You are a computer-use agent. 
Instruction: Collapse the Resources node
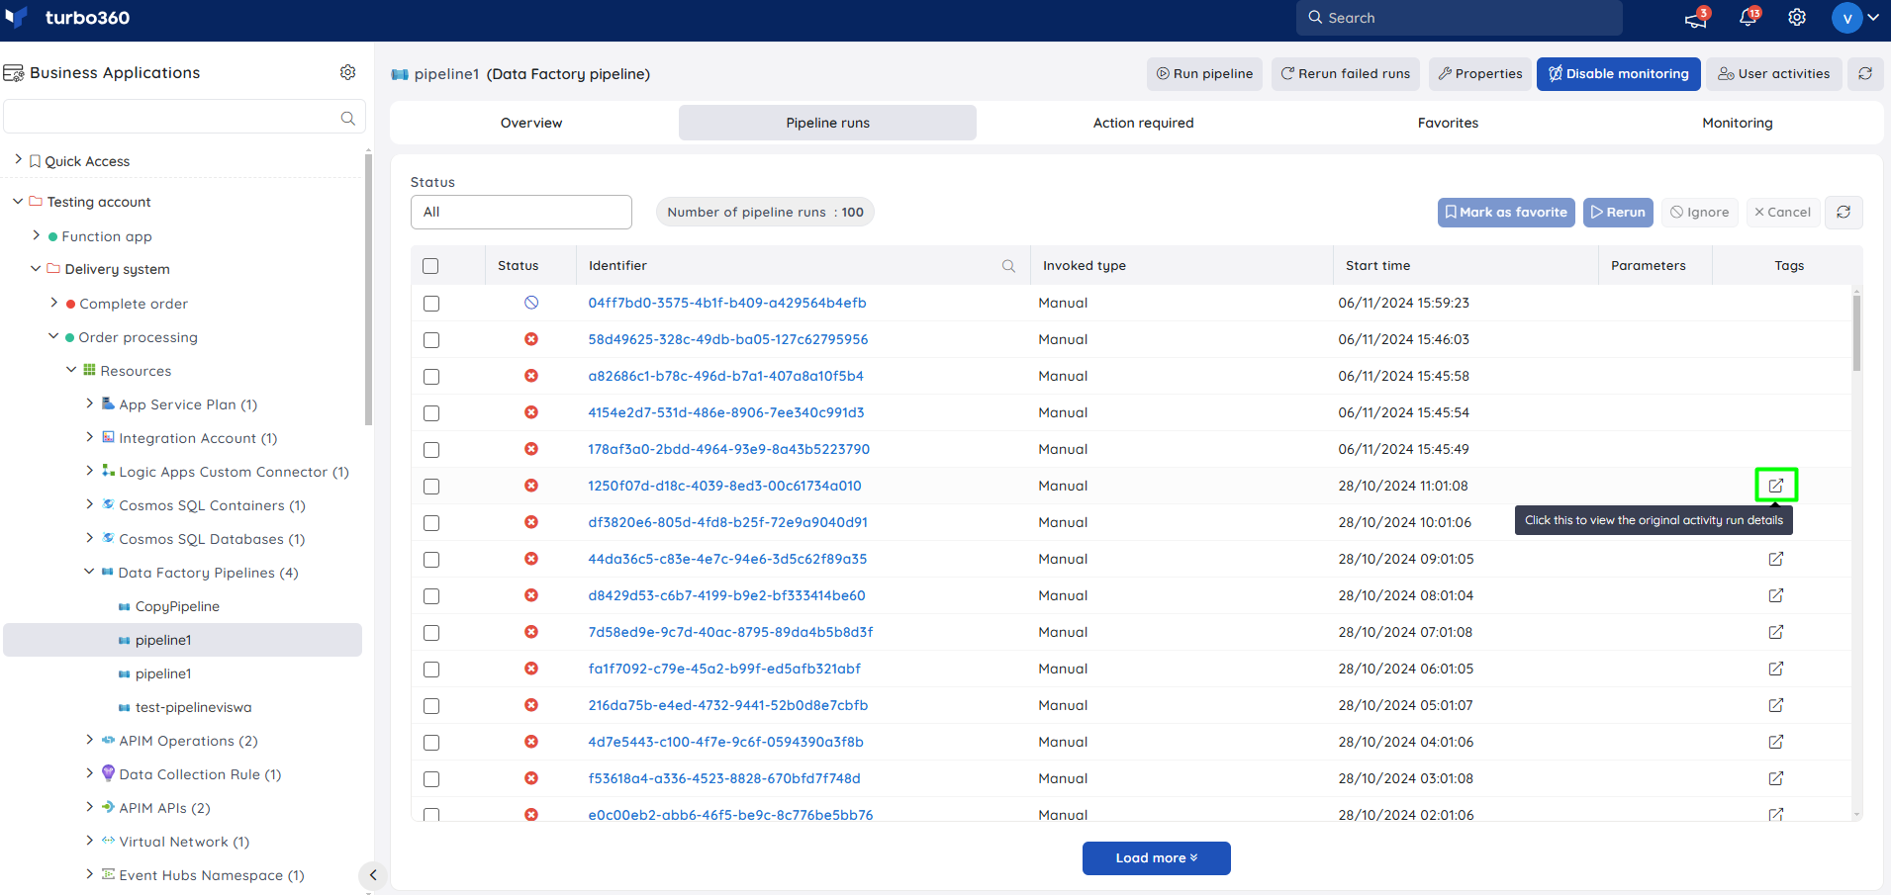tap(71, 370)
